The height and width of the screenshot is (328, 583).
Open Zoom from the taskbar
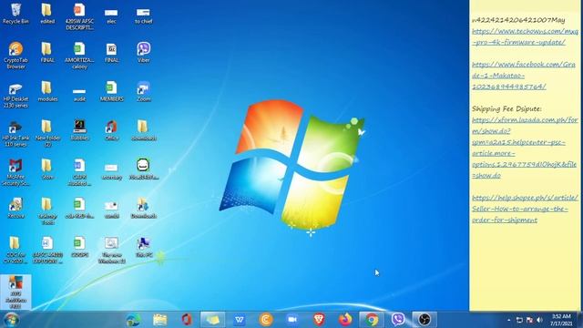click(x=292, y=320)
